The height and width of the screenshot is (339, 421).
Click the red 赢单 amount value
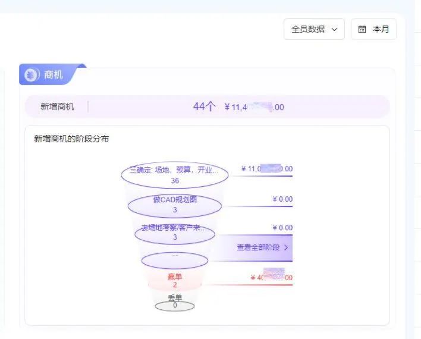coord(271,277)
